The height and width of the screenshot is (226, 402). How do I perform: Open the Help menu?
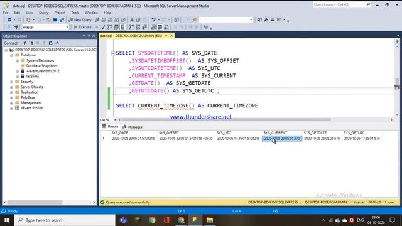pyautogui.click(x=107, y=13)
